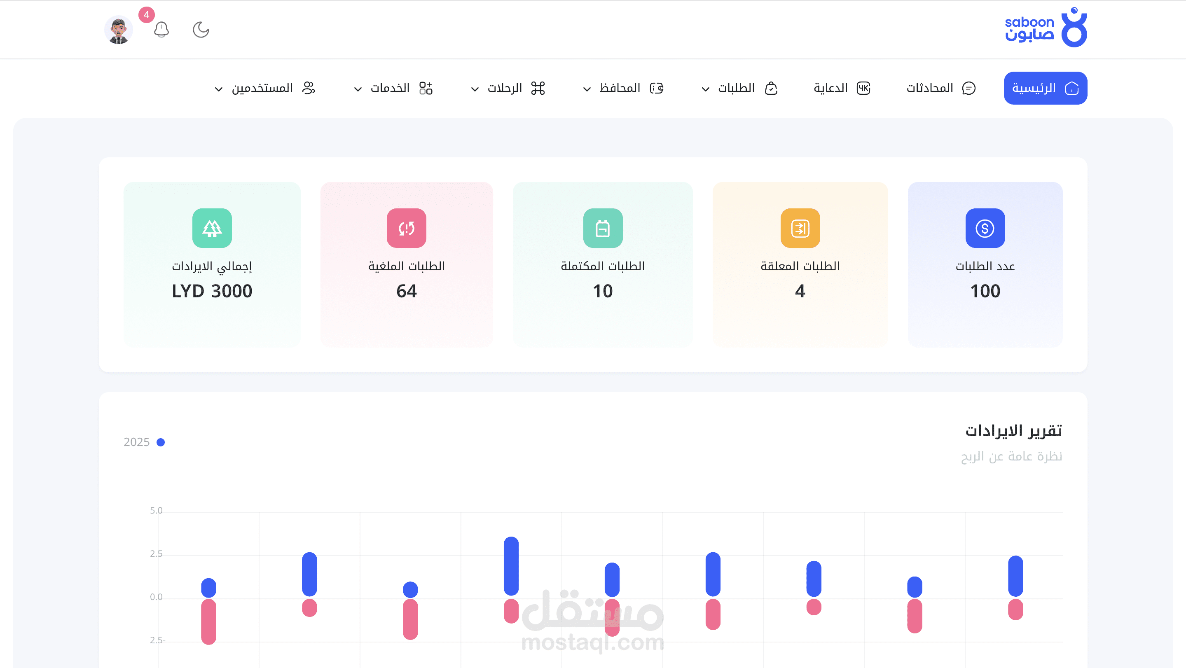Viewport: 1186px width, 668px height.
Task: Click the blue dollar icon in عدد الطلبات card
Action: (x=985, y=228)
